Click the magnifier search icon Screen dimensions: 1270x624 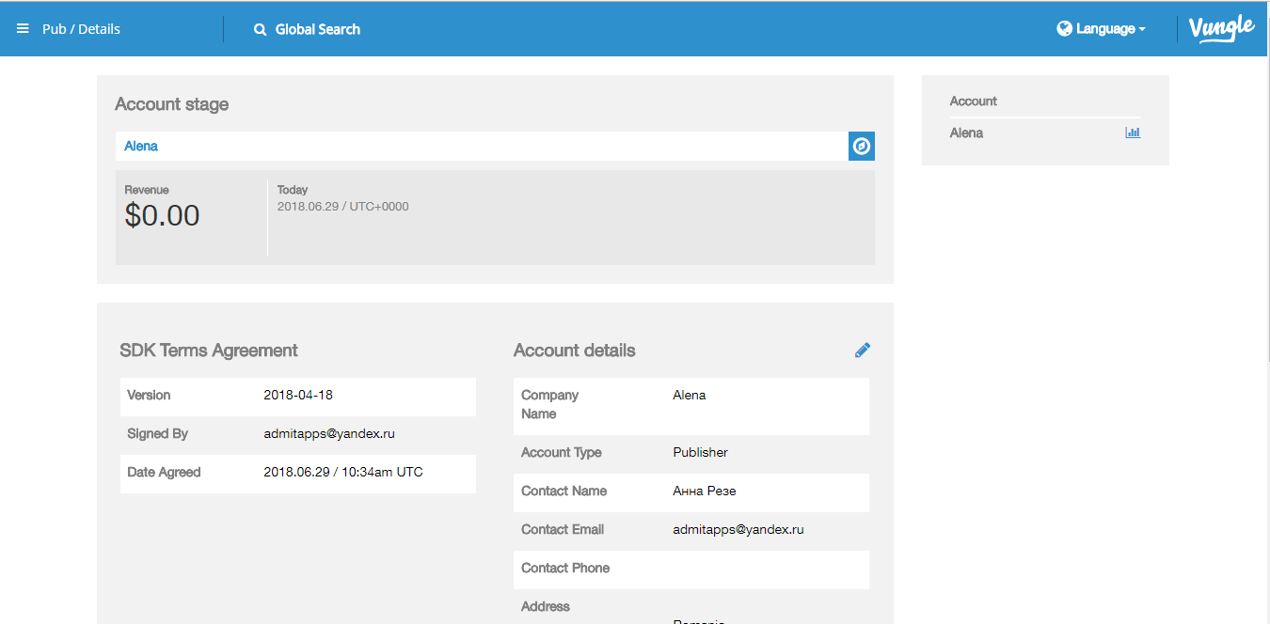tap(261, 29)
